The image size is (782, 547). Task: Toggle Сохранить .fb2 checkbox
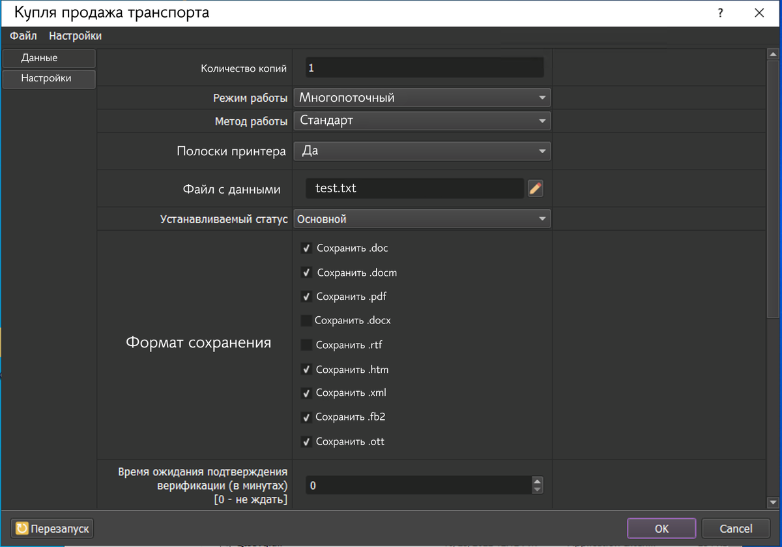click(x=306, y=417)
